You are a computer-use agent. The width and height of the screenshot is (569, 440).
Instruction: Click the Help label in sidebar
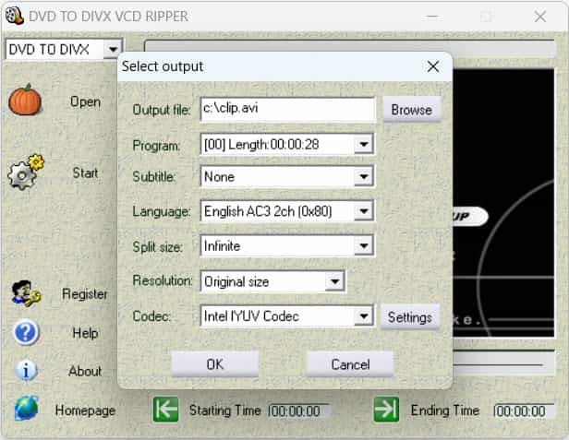[85, 333]
